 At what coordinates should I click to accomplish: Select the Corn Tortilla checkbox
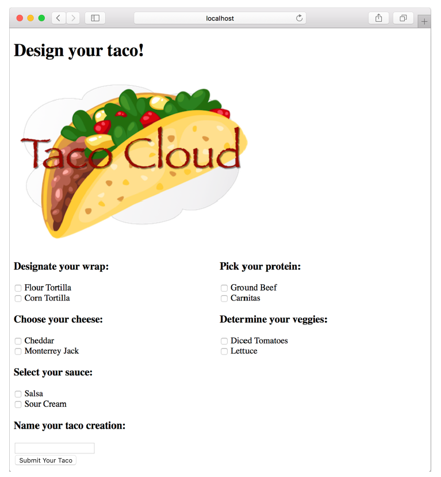(x=18, y=299)
